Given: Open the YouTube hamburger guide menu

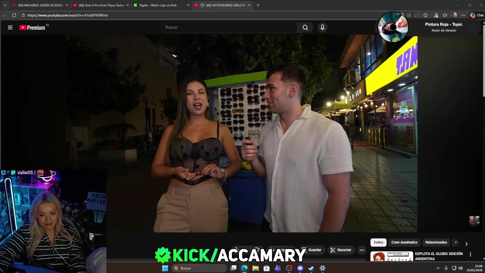Looking at the screenshot, I should 10,27.
